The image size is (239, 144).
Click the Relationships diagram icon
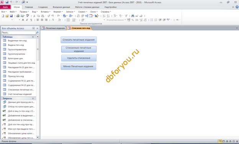coord(87,16)
